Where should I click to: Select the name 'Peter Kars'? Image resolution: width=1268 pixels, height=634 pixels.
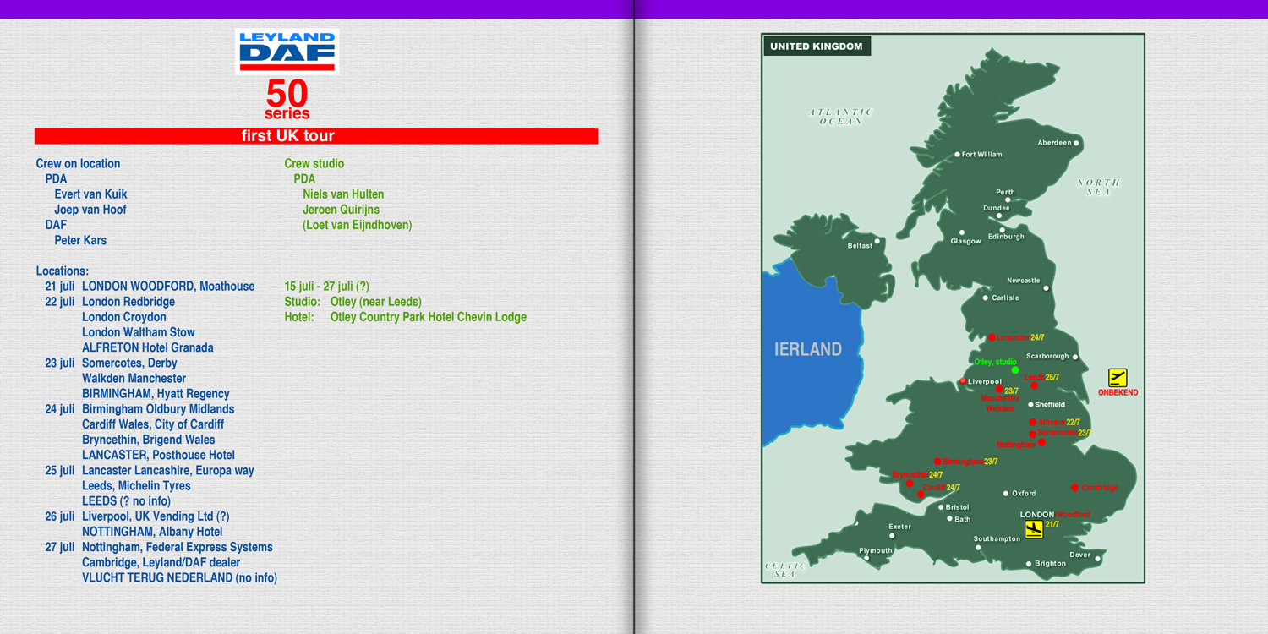[80, 240]
